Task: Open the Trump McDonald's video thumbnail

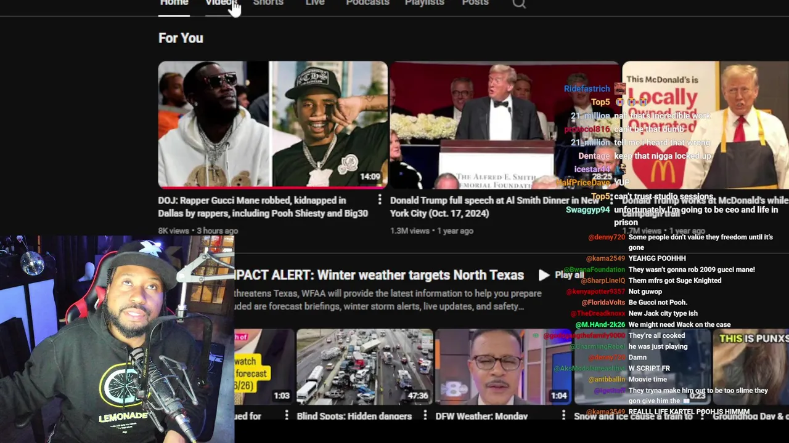Action: click(705, 124)
